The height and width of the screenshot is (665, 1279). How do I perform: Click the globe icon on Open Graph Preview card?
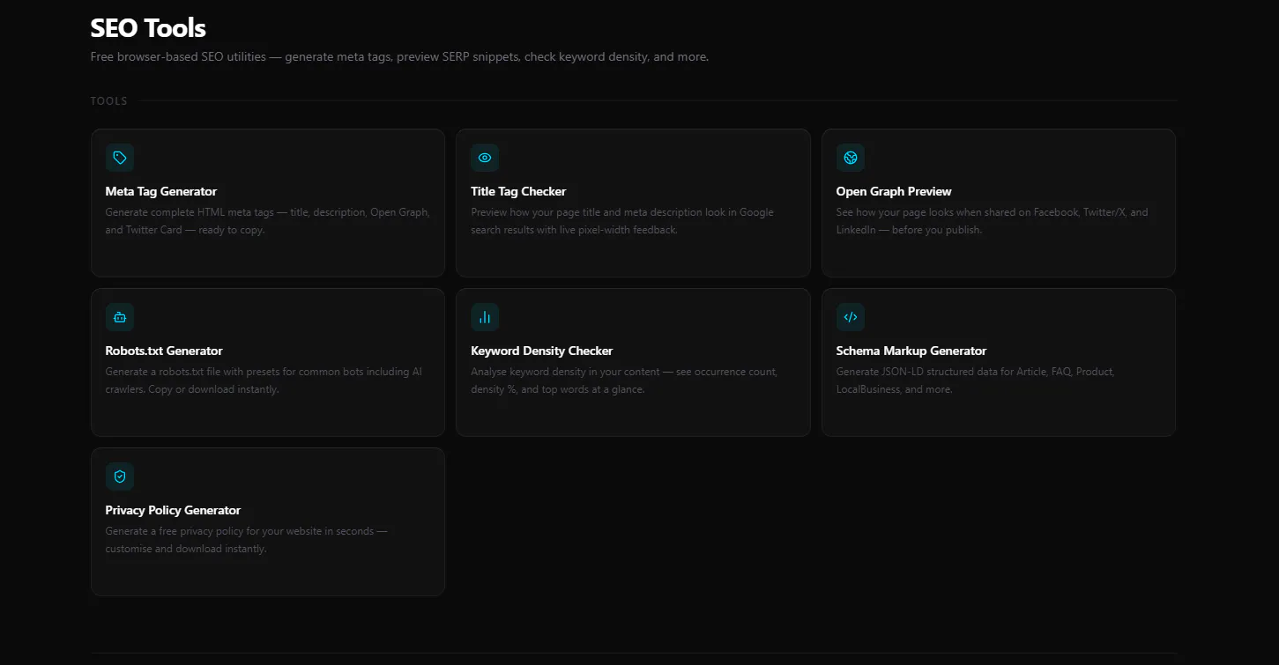click(851, 158)
